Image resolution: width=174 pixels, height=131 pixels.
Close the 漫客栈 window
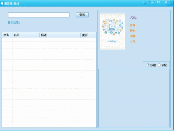click(166, 2)
